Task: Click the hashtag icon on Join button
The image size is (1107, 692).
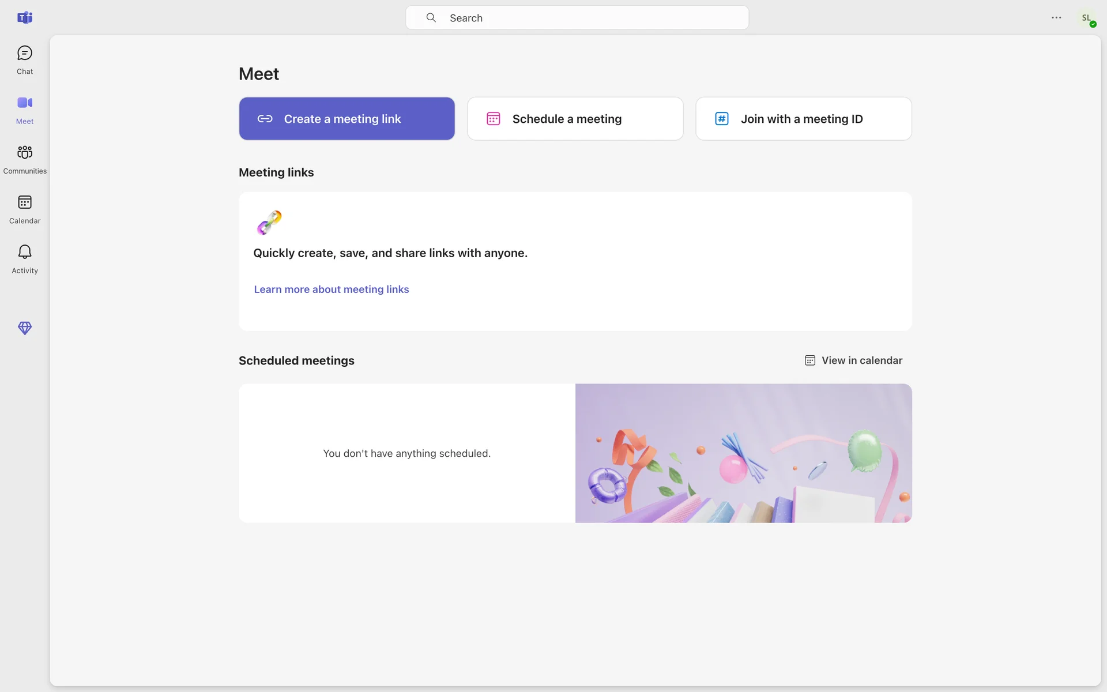Action: point(722,119)
